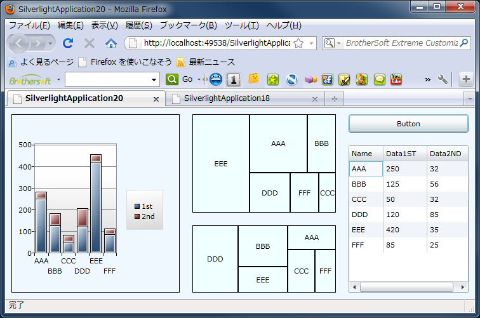Reload the page with the refresh icon
This screenshot has width=480, height=318.
(x=68, y=43)
